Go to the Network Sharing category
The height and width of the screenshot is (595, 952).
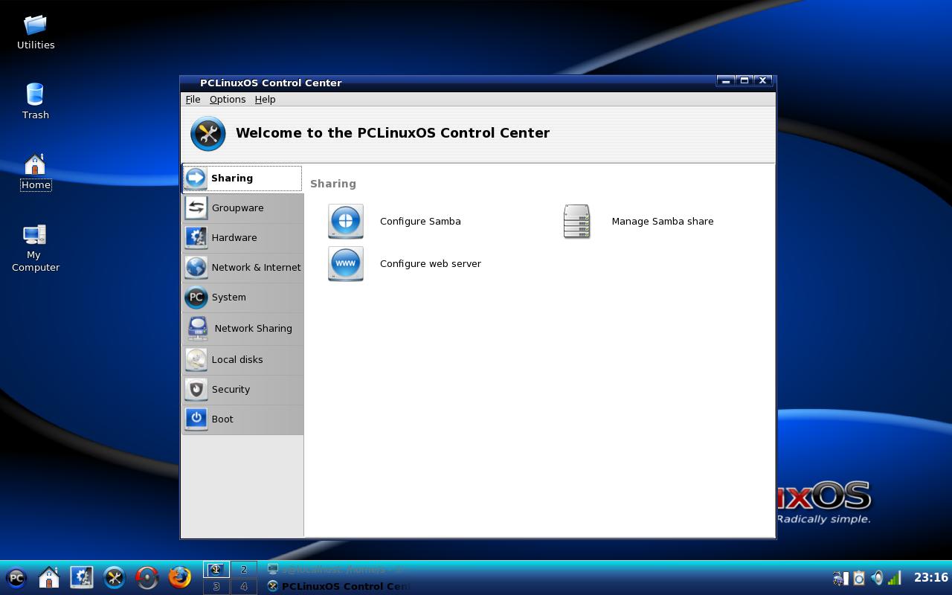coord(242,328)
